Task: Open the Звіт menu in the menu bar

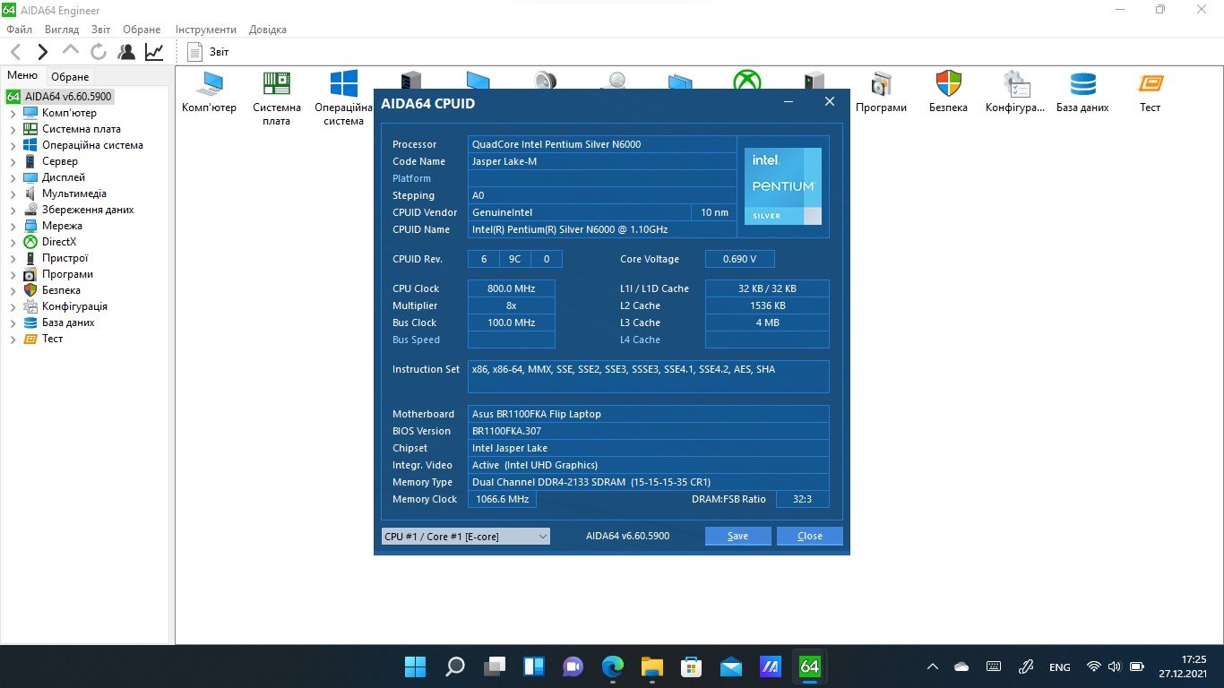Action: pos(101,30)
